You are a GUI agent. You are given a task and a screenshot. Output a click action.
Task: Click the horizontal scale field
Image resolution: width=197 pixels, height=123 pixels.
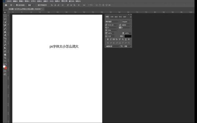[x=128, y=33]
